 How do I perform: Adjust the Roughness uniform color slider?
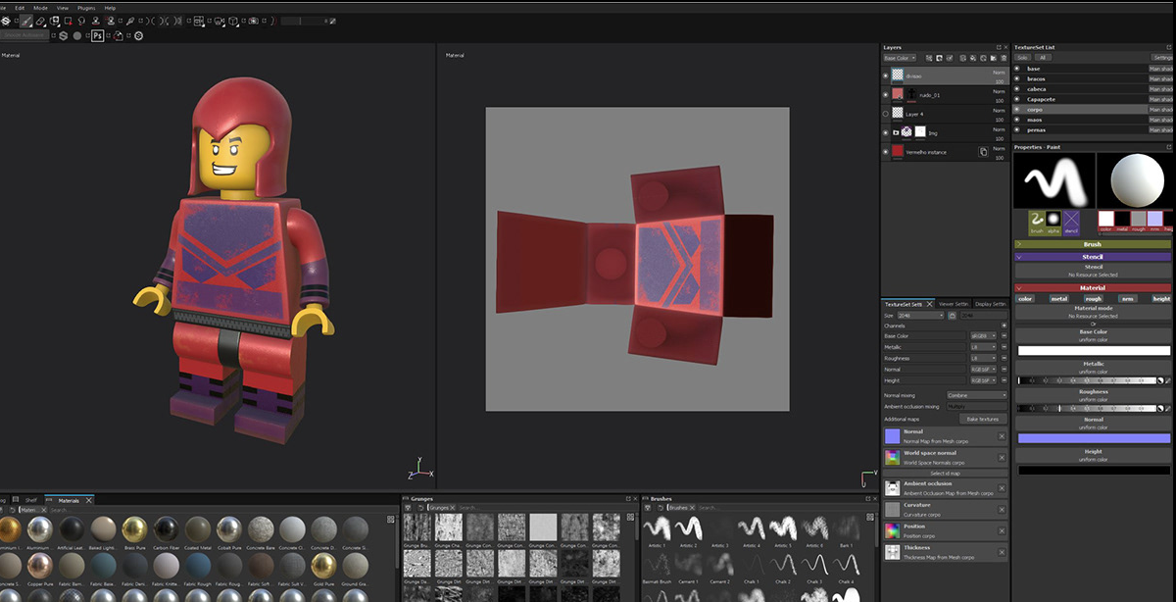pyautogui.click(x=1087, y=409)
